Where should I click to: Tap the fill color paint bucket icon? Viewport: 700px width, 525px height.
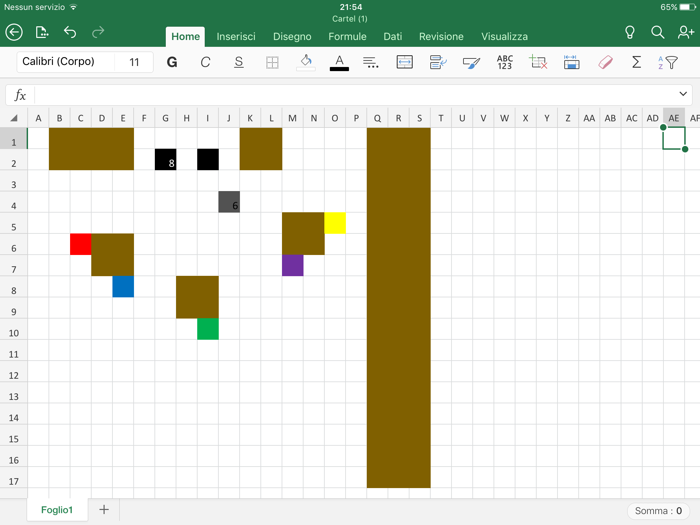(x=306, y=62)
